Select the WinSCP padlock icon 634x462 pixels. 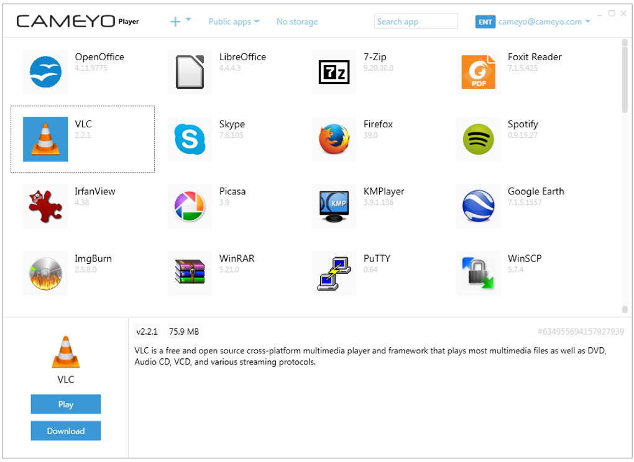(x=479, y=274)
